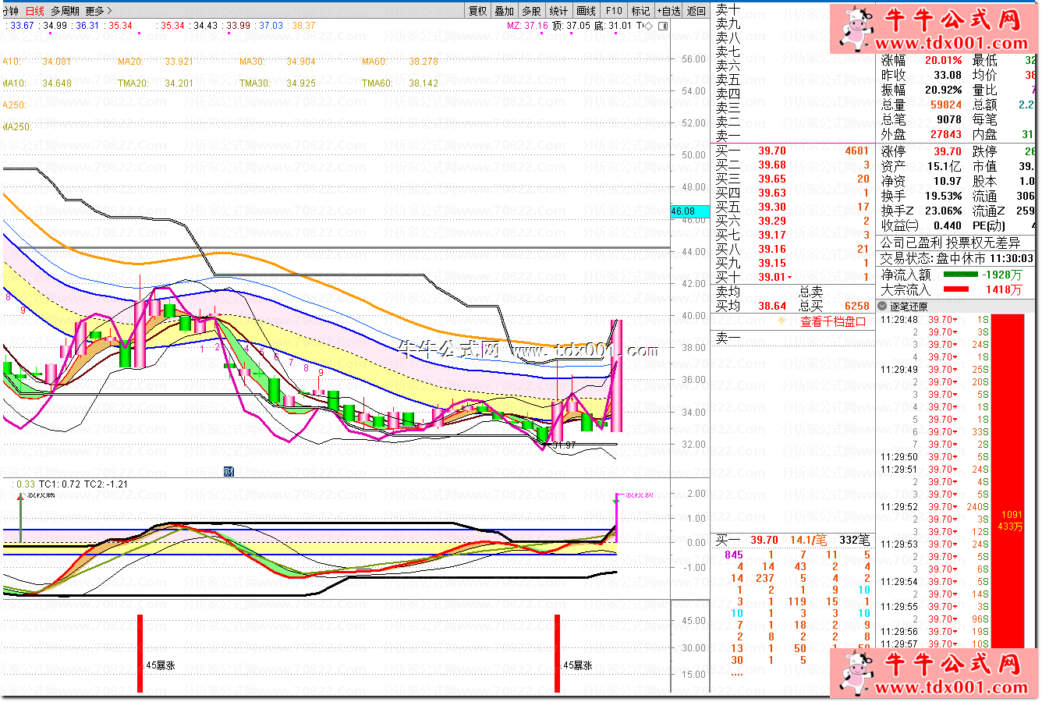1042x702 pixels.
Task: Click the left 45暴涨 red signal bar
Action: point(140,653)
